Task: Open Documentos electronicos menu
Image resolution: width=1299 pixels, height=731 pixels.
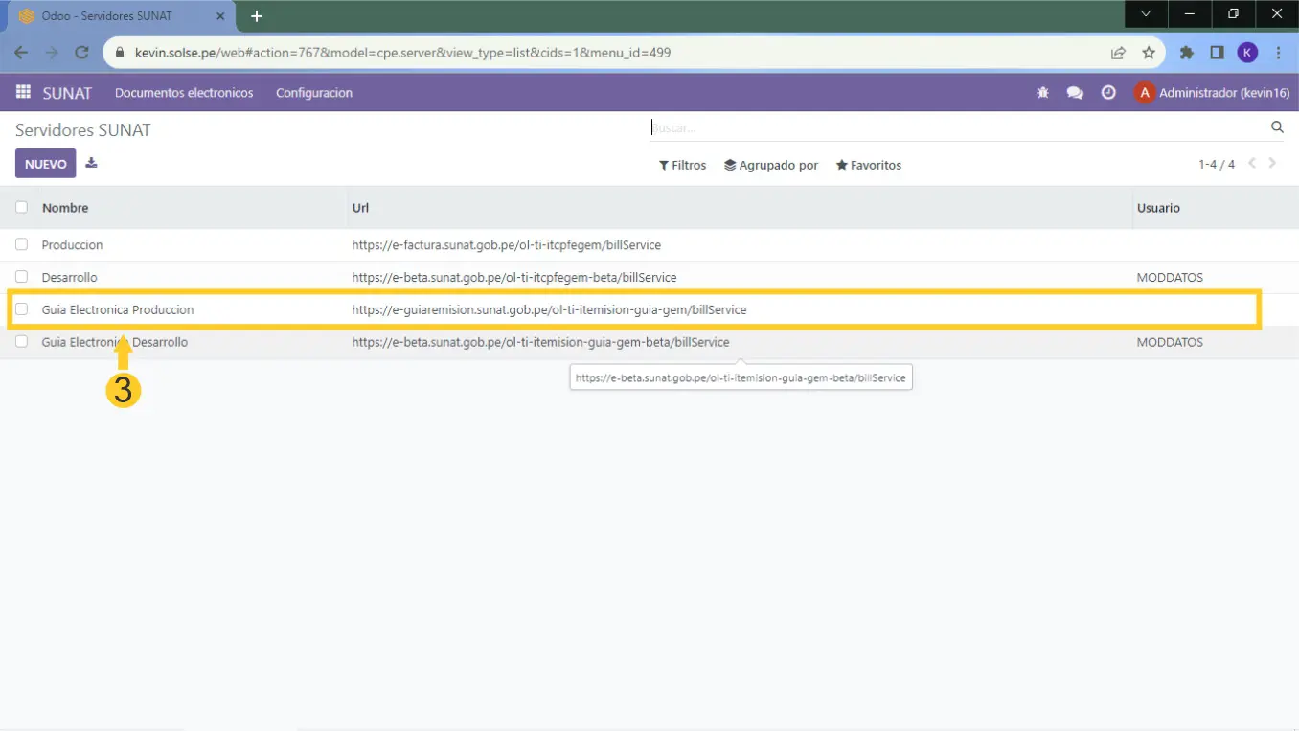Action: coord(184,93)
